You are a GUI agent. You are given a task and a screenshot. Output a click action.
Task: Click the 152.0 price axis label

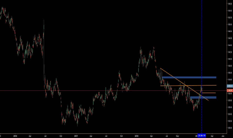click(230, 18)
